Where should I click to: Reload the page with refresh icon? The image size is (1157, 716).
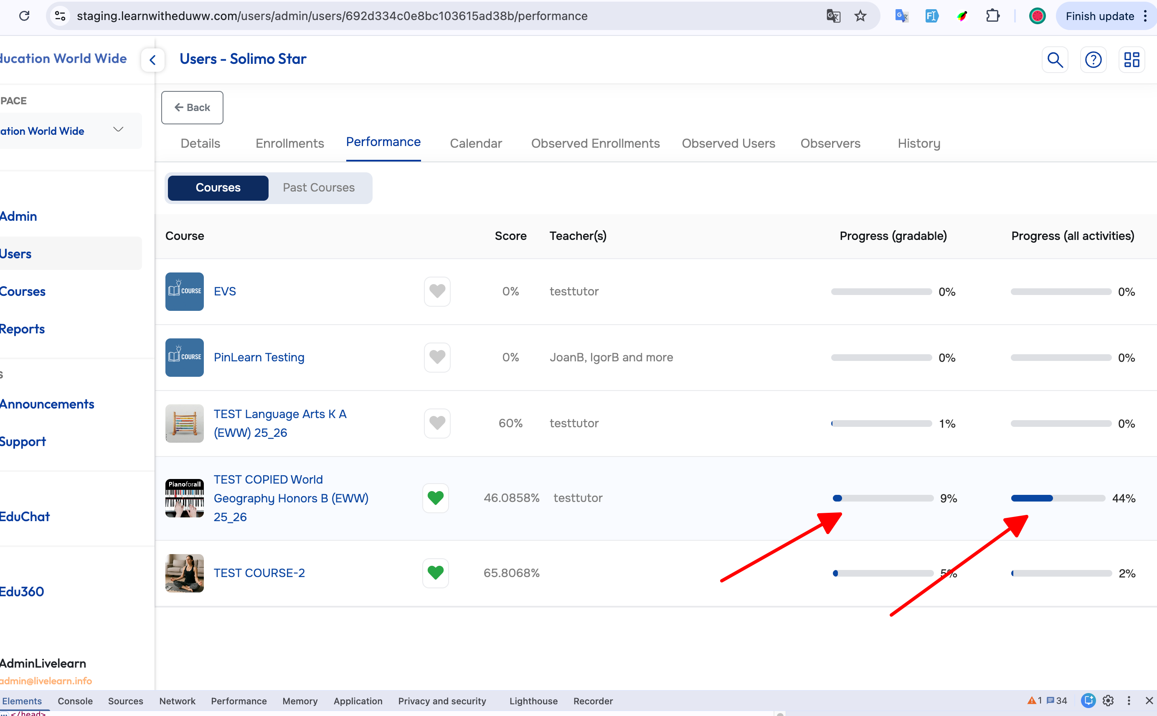point(24,16)
